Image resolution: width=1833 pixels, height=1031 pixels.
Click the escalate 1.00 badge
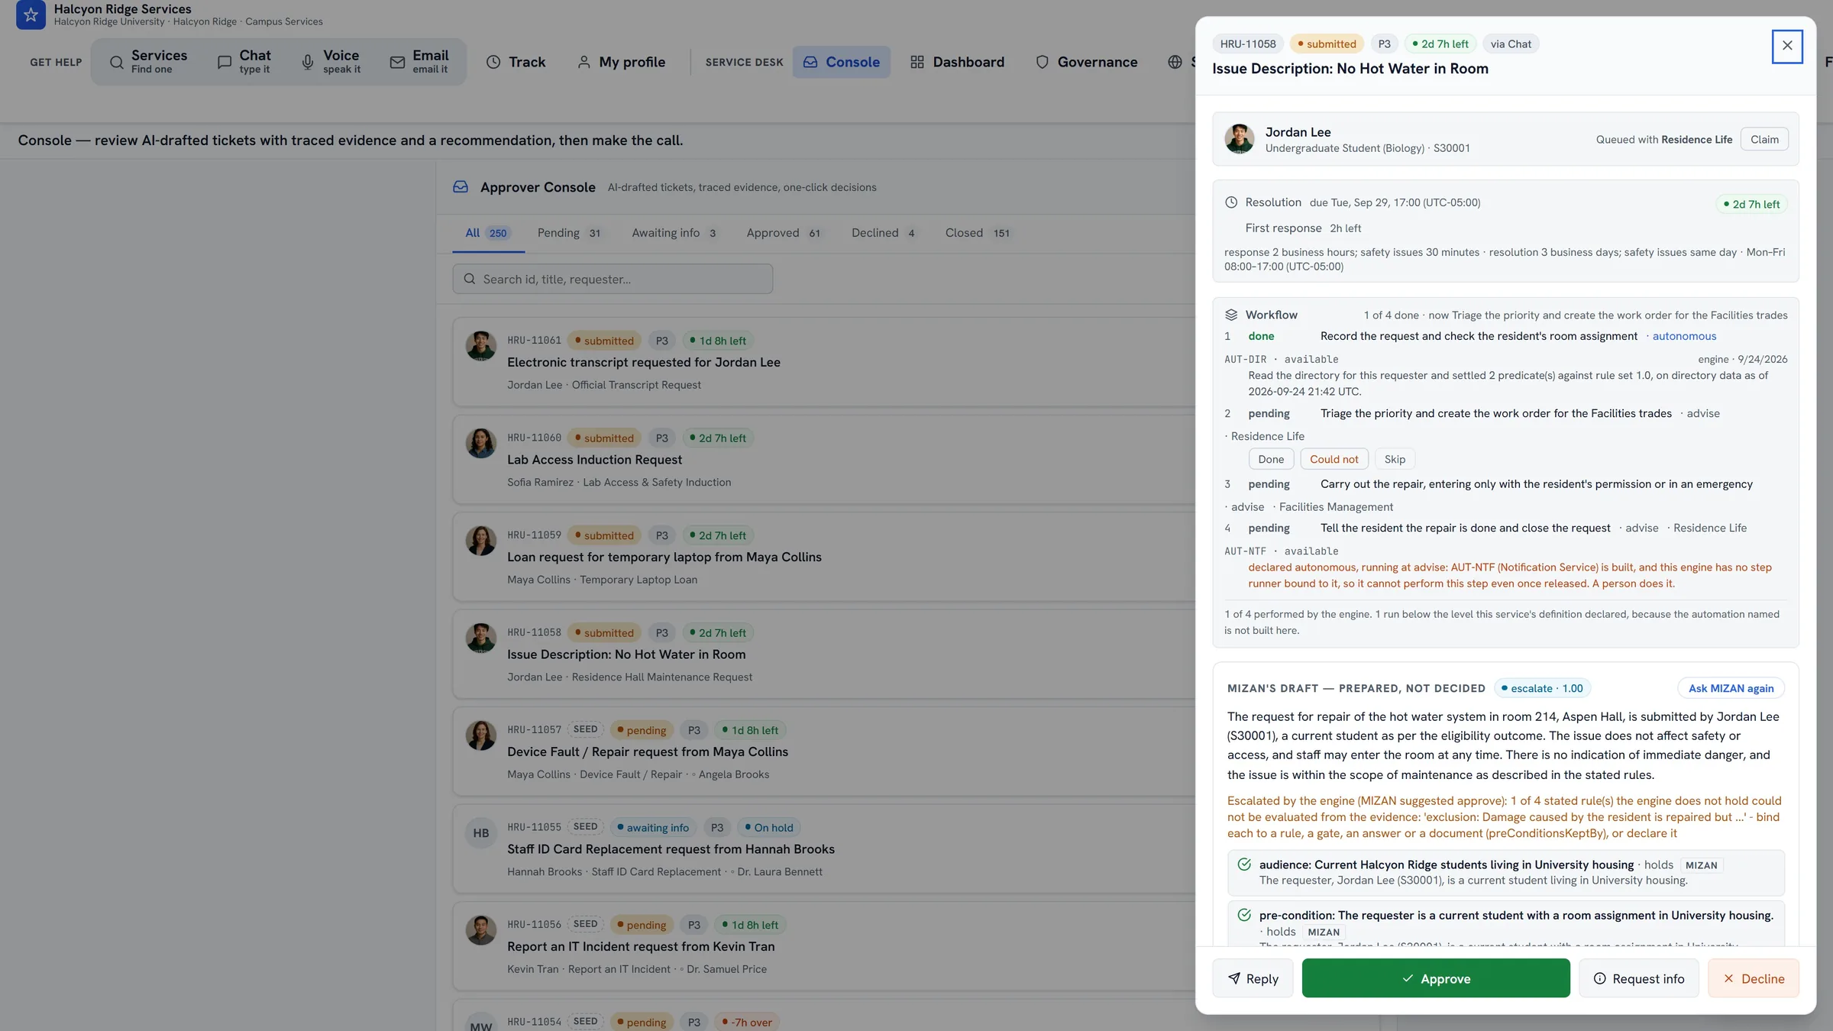[1542, 688]
